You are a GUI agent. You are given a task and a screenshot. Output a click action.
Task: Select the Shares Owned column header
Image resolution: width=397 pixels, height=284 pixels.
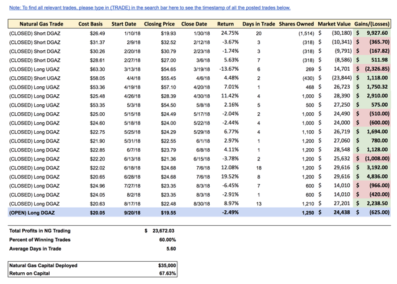(297, 24)
